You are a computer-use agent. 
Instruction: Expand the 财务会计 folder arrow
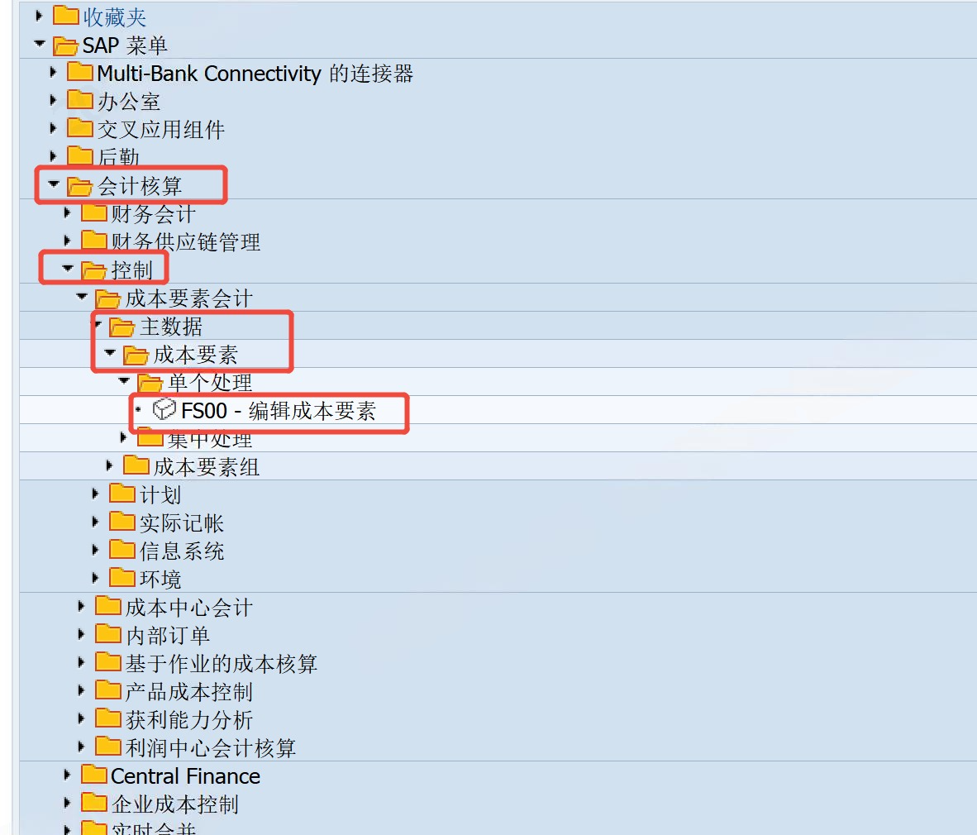tap(67, 212)
